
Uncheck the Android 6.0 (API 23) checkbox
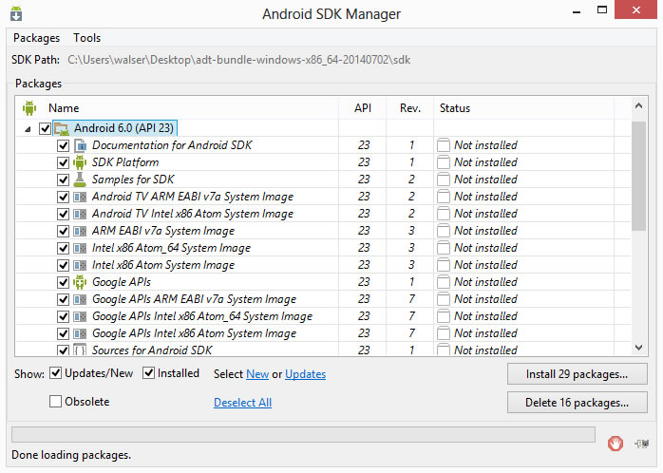(45, 128)
